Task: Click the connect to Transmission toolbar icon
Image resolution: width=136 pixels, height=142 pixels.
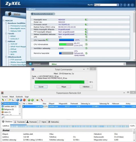Action: 3,100
